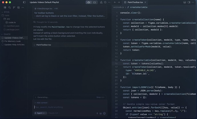The image size is (197, 119).
Task: Click the VideoStorage.tsx context chip
Action: click(x=43, y=9)
